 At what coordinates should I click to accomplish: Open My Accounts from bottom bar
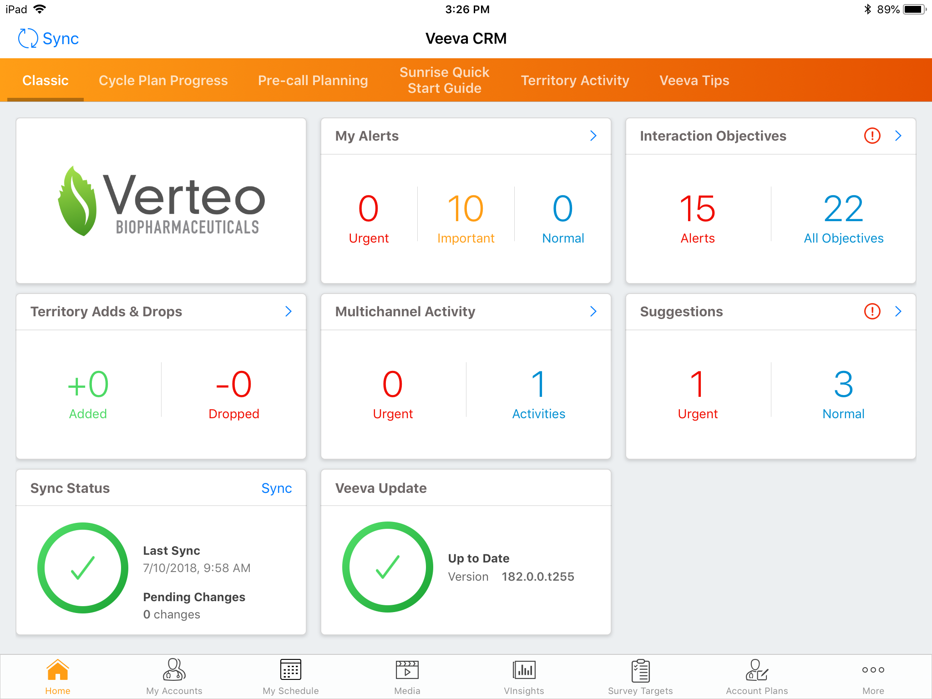(174, 670)
